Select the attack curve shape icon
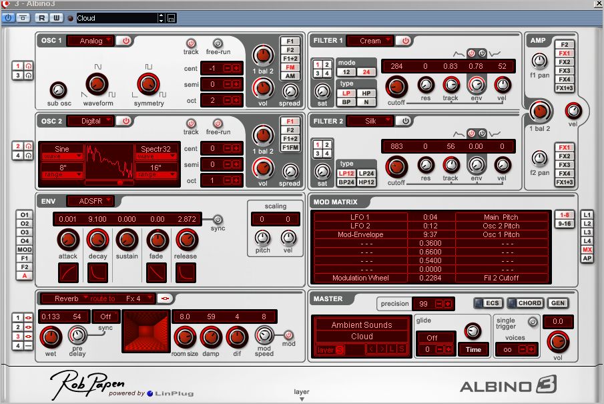The width and height of the screenshot is (604, 404). (68, 272)
